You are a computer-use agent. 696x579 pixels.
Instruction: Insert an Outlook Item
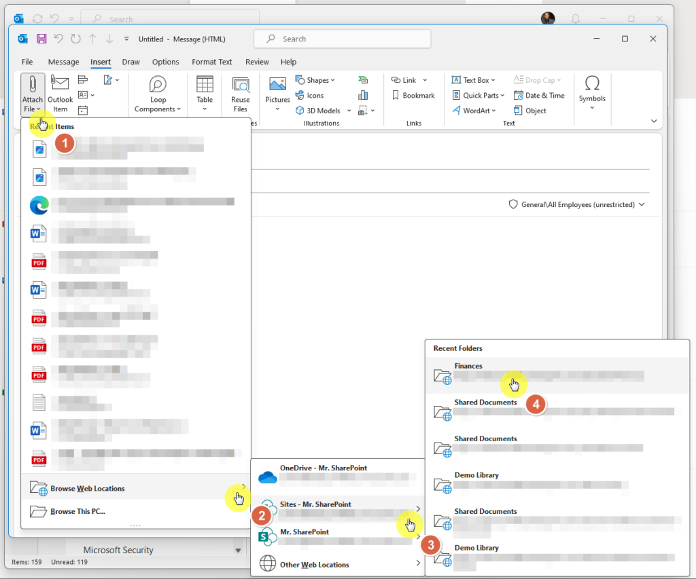tap(60, 94)
